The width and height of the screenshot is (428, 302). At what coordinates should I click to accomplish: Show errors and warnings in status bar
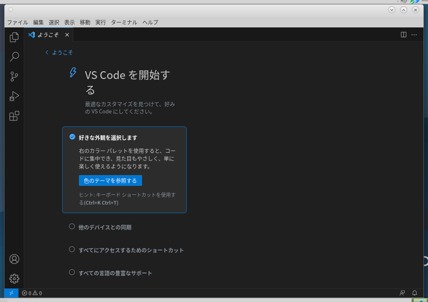click(32, 293)
